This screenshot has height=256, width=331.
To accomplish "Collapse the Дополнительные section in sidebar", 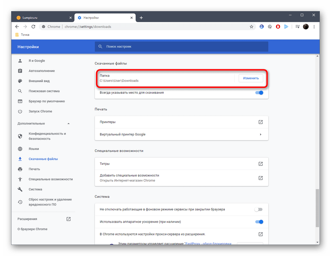I will [69, 124].
